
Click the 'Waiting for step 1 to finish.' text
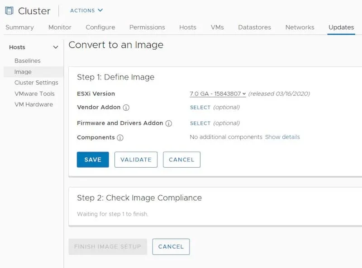(113, 214)
